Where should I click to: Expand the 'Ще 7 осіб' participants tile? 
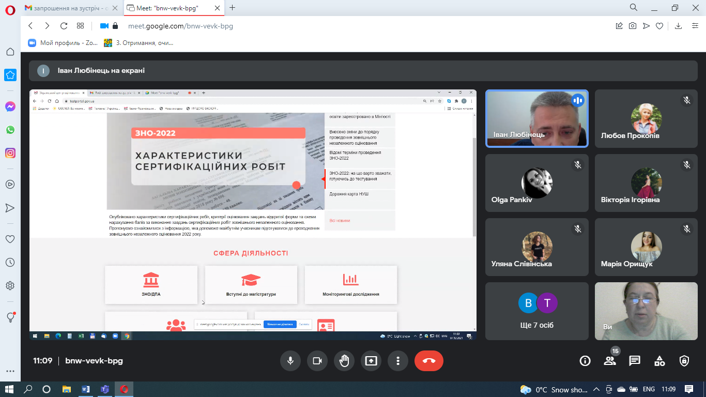point(536,311)
